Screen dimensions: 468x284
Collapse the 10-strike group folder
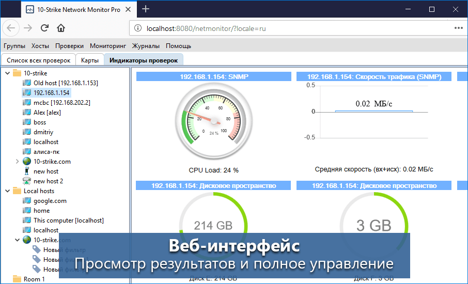(7, 73)
